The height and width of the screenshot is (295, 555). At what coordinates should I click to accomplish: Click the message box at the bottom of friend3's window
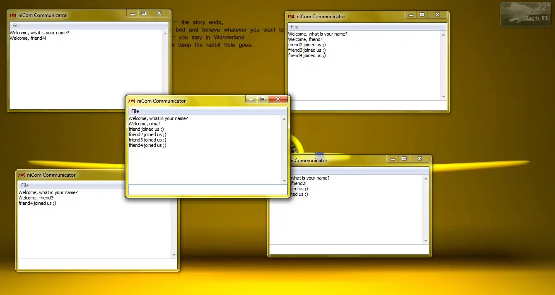tap(98, 264)
